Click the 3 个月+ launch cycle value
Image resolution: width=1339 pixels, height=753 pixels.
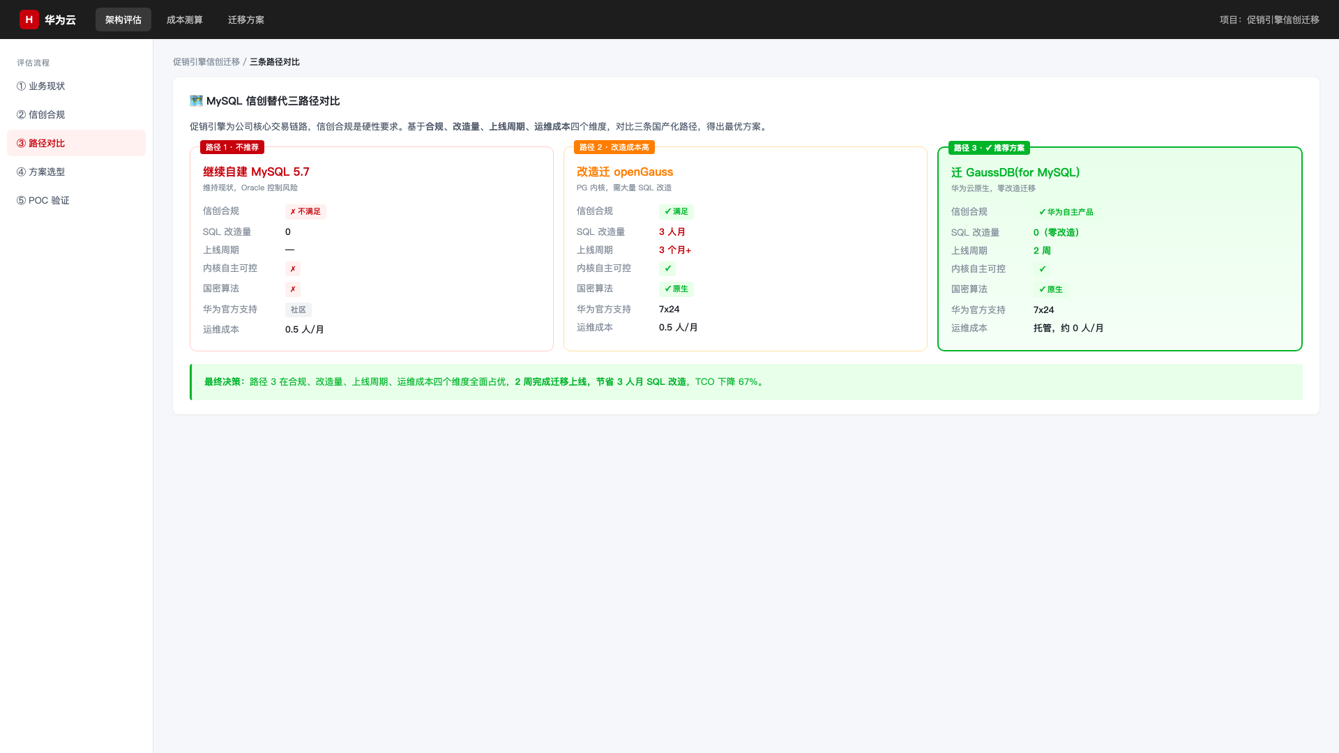click(x=675, y=250)
